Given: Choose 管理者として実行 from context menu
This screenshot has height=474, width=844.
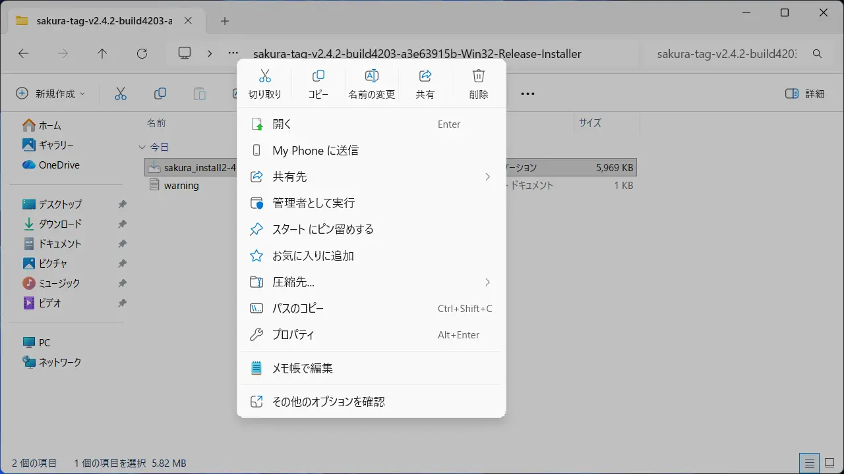Looking at the screenshot, I should 313,203.
